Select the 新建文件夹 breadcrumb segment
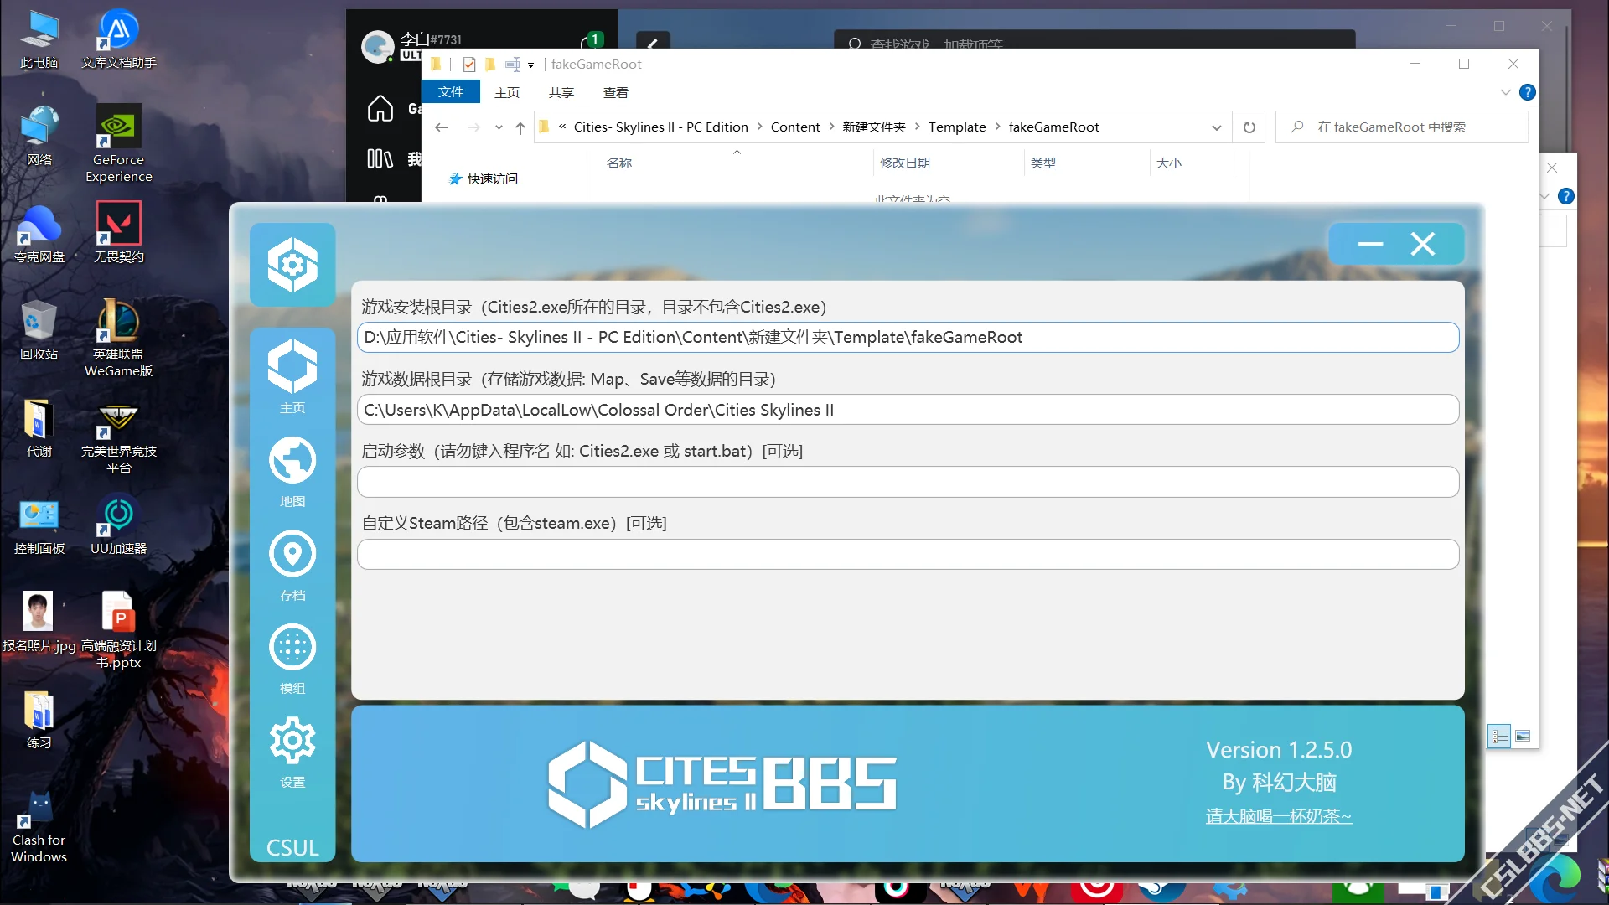Screen dimensions: 1609x905 [874, 127]
